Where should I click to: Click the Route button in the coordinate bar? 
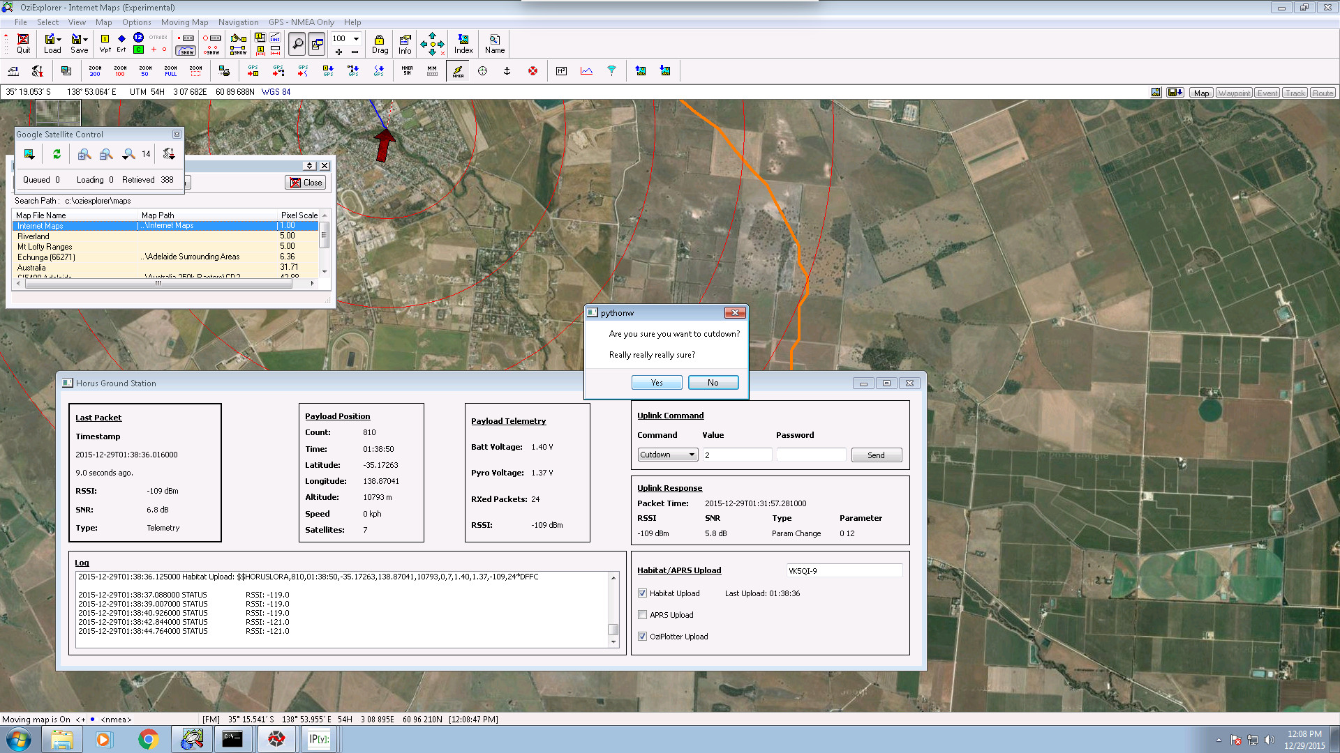pyautogui.click(x=1323, y=93)
